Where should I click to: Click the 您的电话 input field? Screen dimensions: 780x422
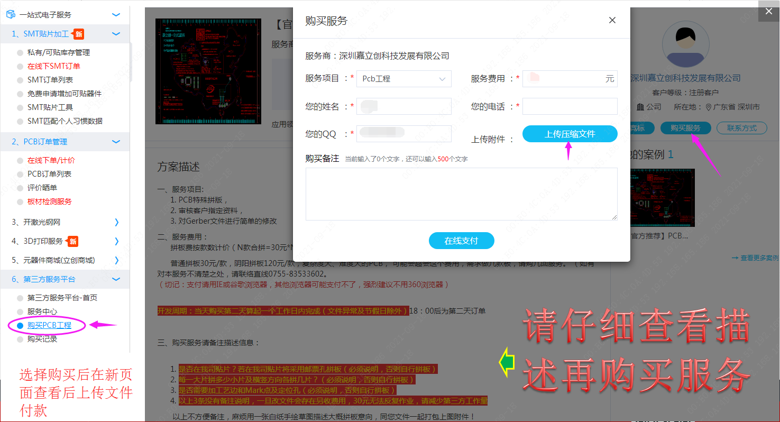(570, 106)
